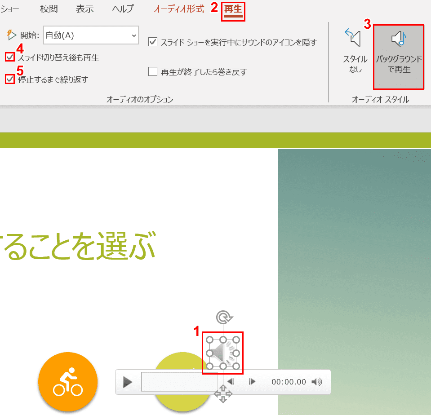
Task: Click the rotation handle above audio icon
Action: (224, 318)
